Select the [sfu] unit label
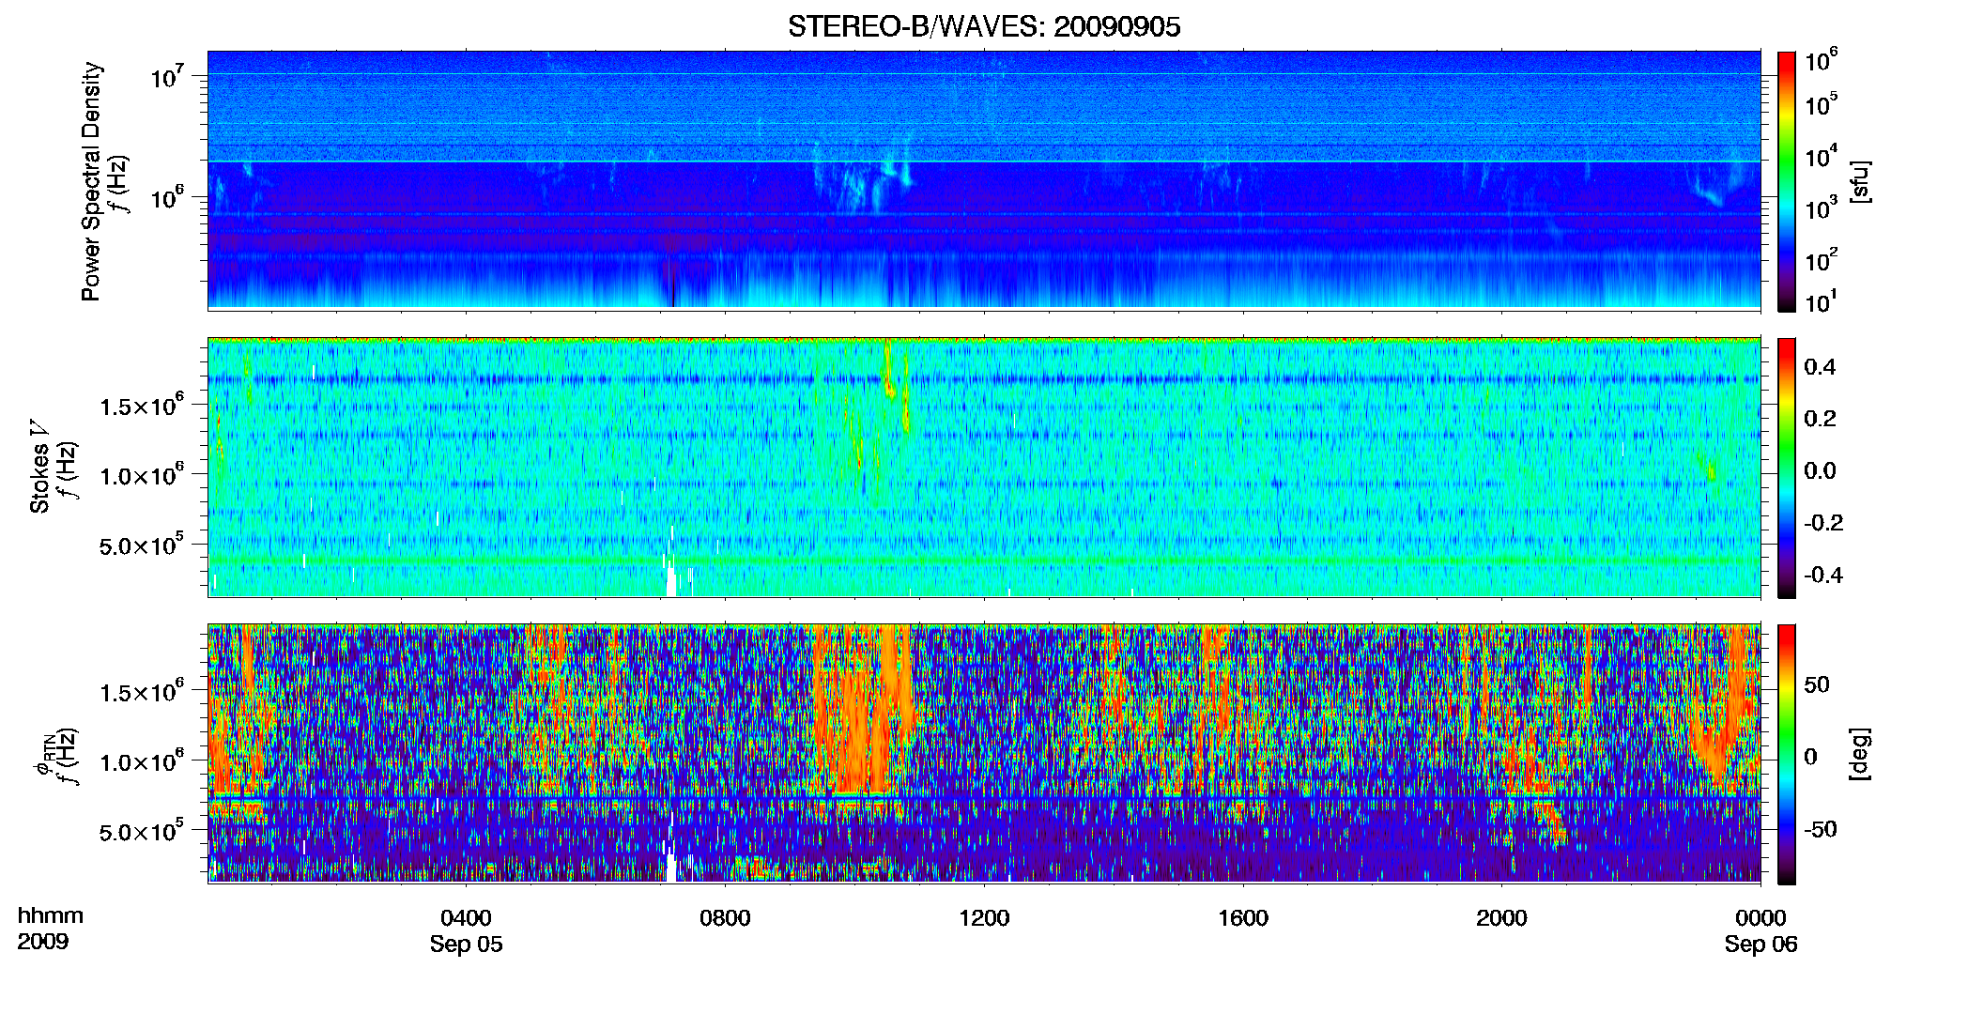 [1860, 181]
